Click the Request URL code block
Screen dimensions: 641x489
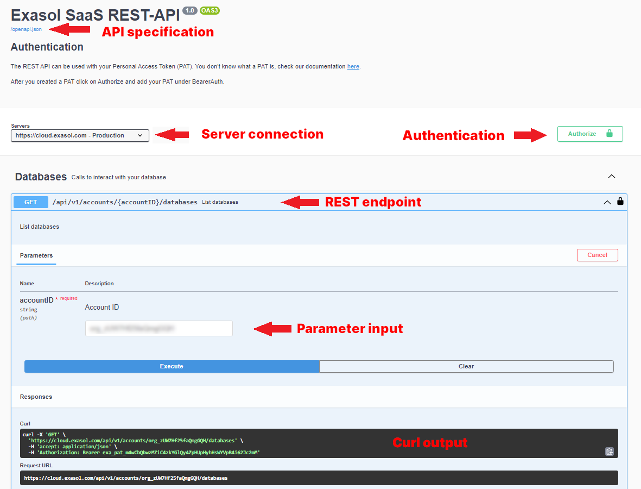[319, 478]
